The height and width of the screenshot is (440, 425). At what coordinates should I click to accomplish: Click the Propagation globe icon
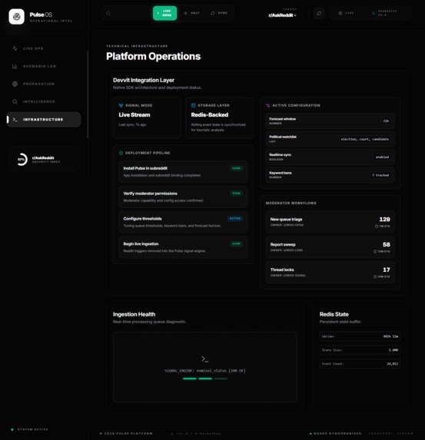15,84
